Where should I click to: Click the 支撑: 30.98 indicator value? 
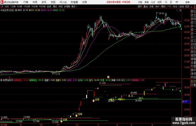pyautogui.click(x=105, y=80)
